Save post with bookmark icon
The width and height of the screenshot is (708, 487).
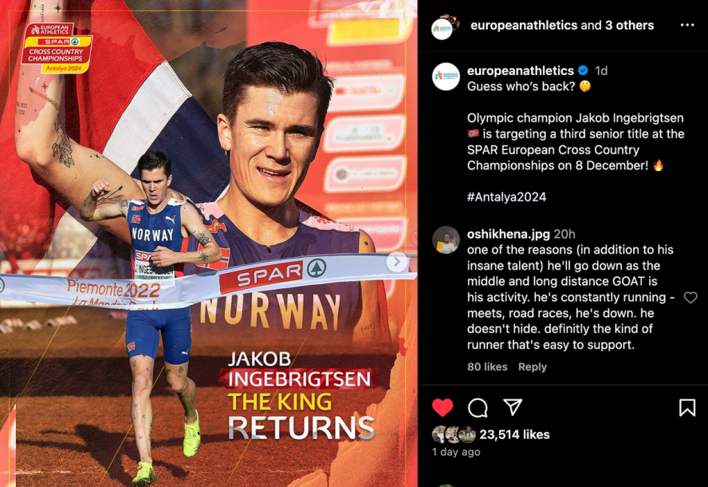pyautogui.click(x=686, y=407)
